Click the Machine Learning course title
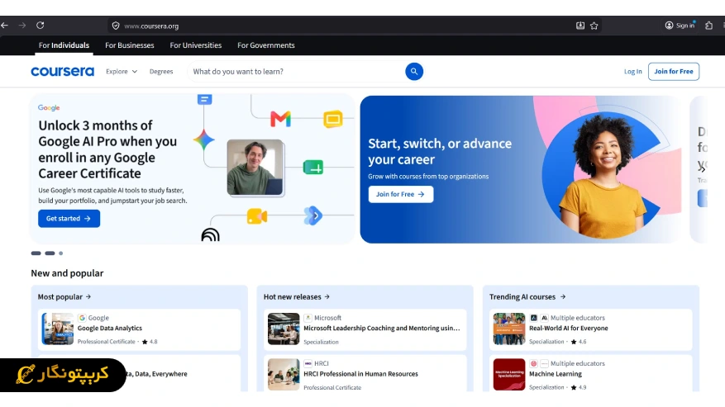The image size is (725, 407). pyautogui.click(x=556, y=374)
